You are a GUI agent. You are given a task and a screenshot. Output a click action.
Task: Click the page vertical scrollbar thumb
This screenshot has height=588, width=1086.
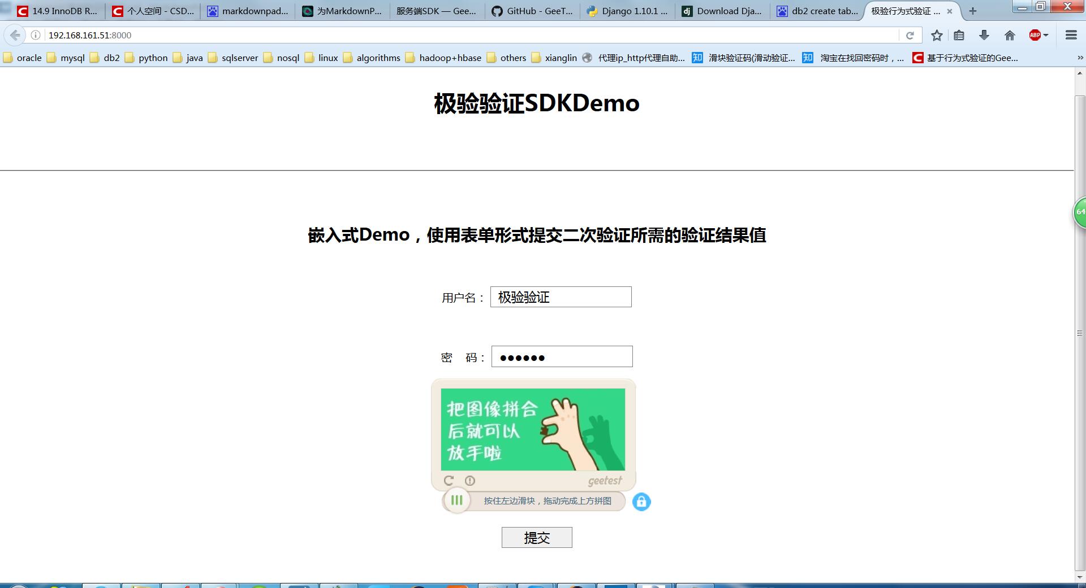coord(1080,333)
